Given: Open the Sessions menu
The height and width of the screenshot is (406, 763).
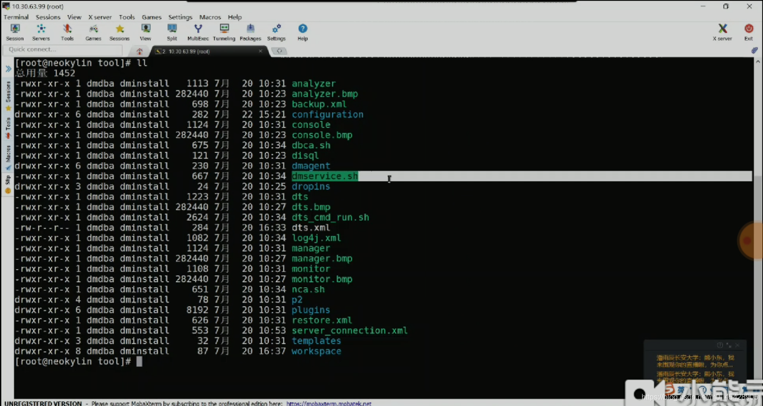Looking at the screenshot, I should 48,17.
